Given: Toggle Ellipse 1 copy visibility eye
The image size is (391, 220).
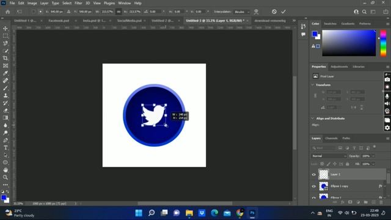Looking at the screenshot, I should click(x=313, y=186).
